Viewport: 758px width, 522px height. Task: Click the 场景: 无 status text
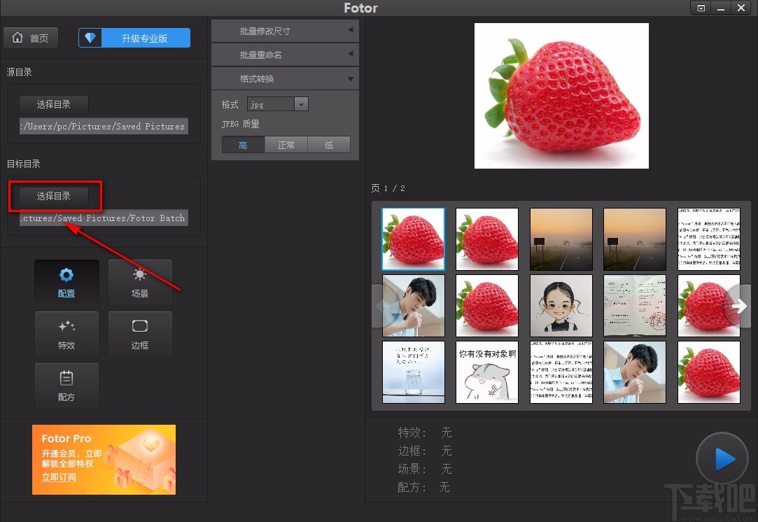[x=424, y=469]
